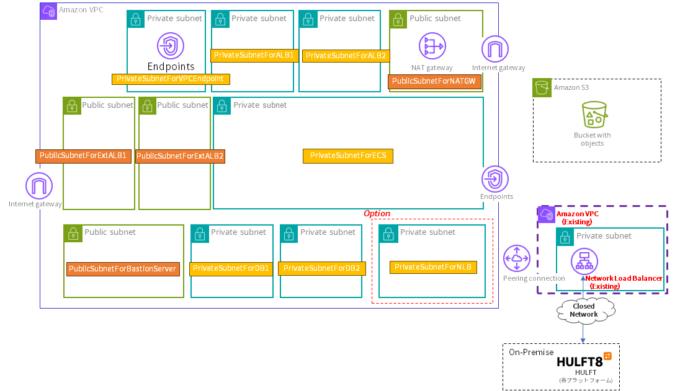Select the Amazon S3 title text
This screenshot has height=391, width=680.
click(x=571, y=87)
